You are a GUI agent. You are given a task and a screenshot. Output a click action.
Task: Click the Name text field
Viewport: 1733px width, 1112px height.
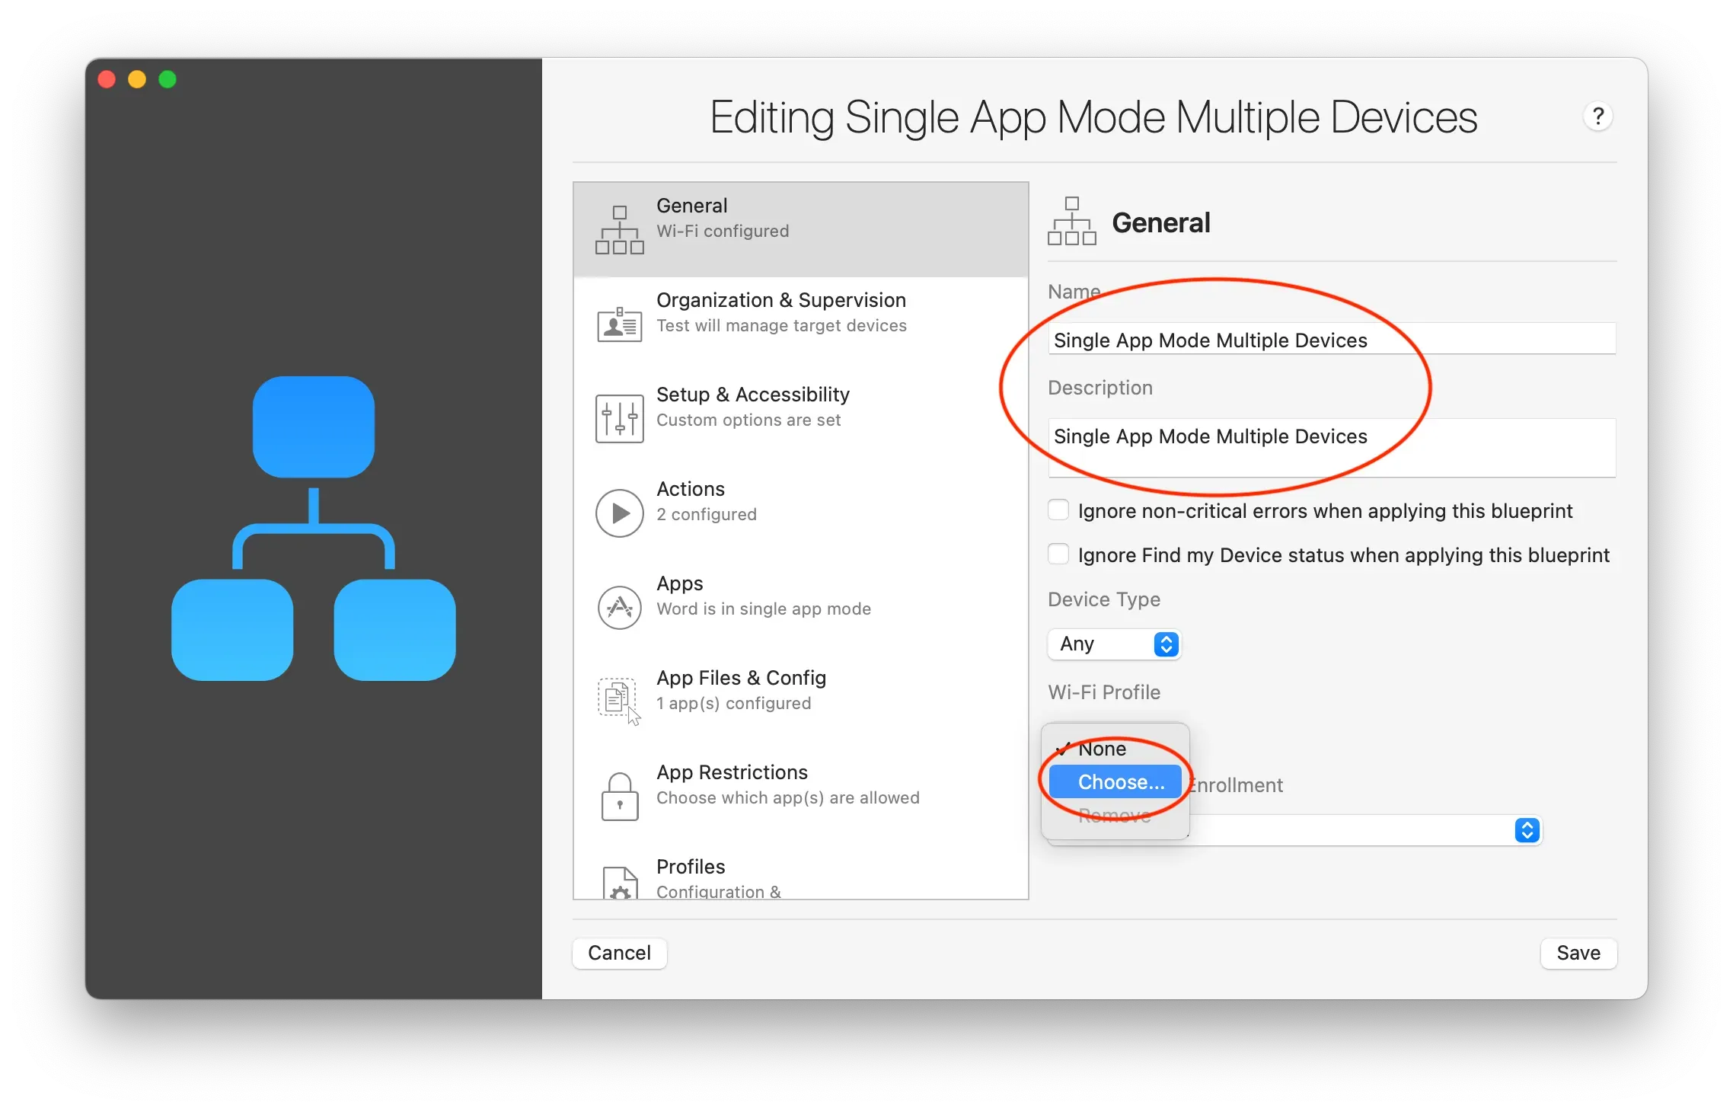pos(1331,340)
